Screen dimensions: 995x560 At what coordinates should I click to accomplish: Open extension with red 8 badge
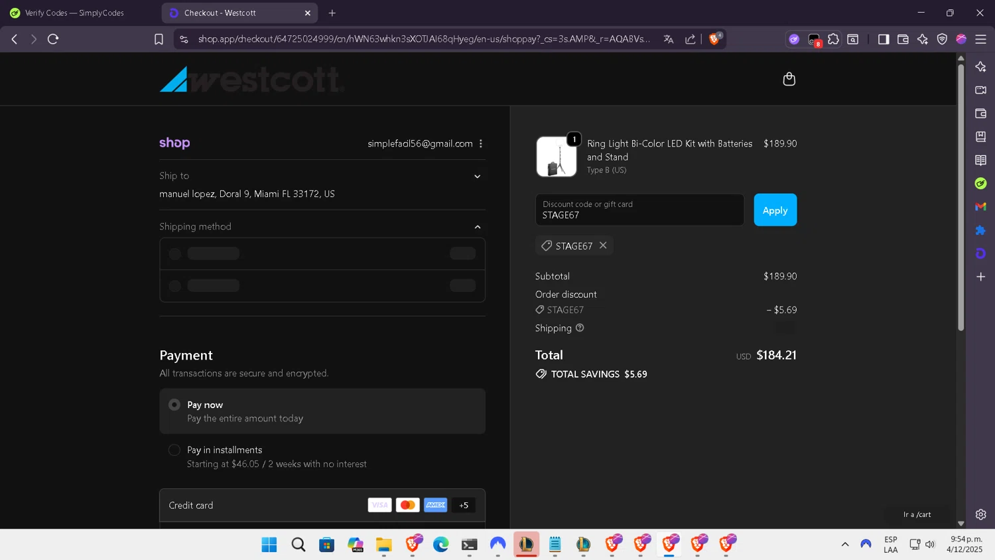coord(814,40)
